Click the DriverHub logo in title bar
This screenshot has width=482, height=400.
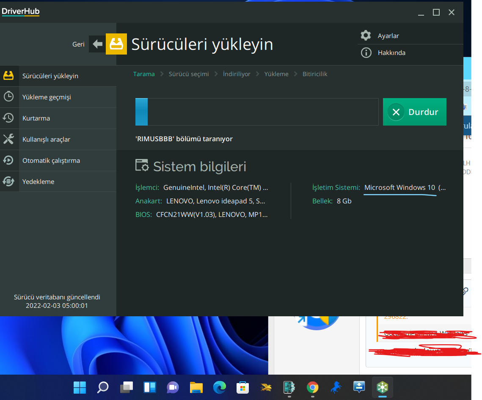(x=21, y=12)
